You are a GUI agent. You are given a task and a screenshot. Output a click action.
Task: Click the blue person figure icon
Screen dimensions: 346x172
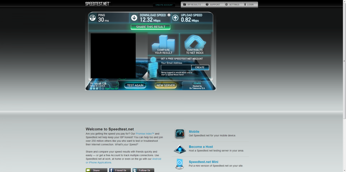[153, 68]
